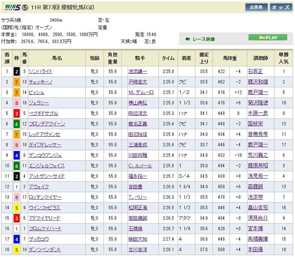View jockey 福永祐一 details
Screen dimensions: 295x257
pos(138,176)
